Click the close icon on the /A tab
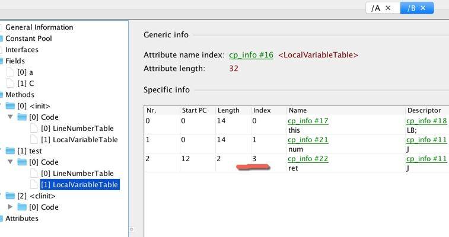The height and width of the screenshot is (237, 449). pos(388,8)
